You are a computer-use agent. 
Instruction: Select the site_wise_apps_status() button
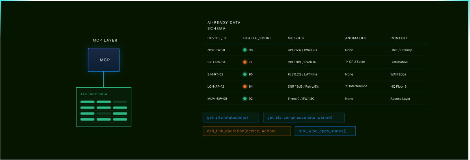[x=325, y=131]
